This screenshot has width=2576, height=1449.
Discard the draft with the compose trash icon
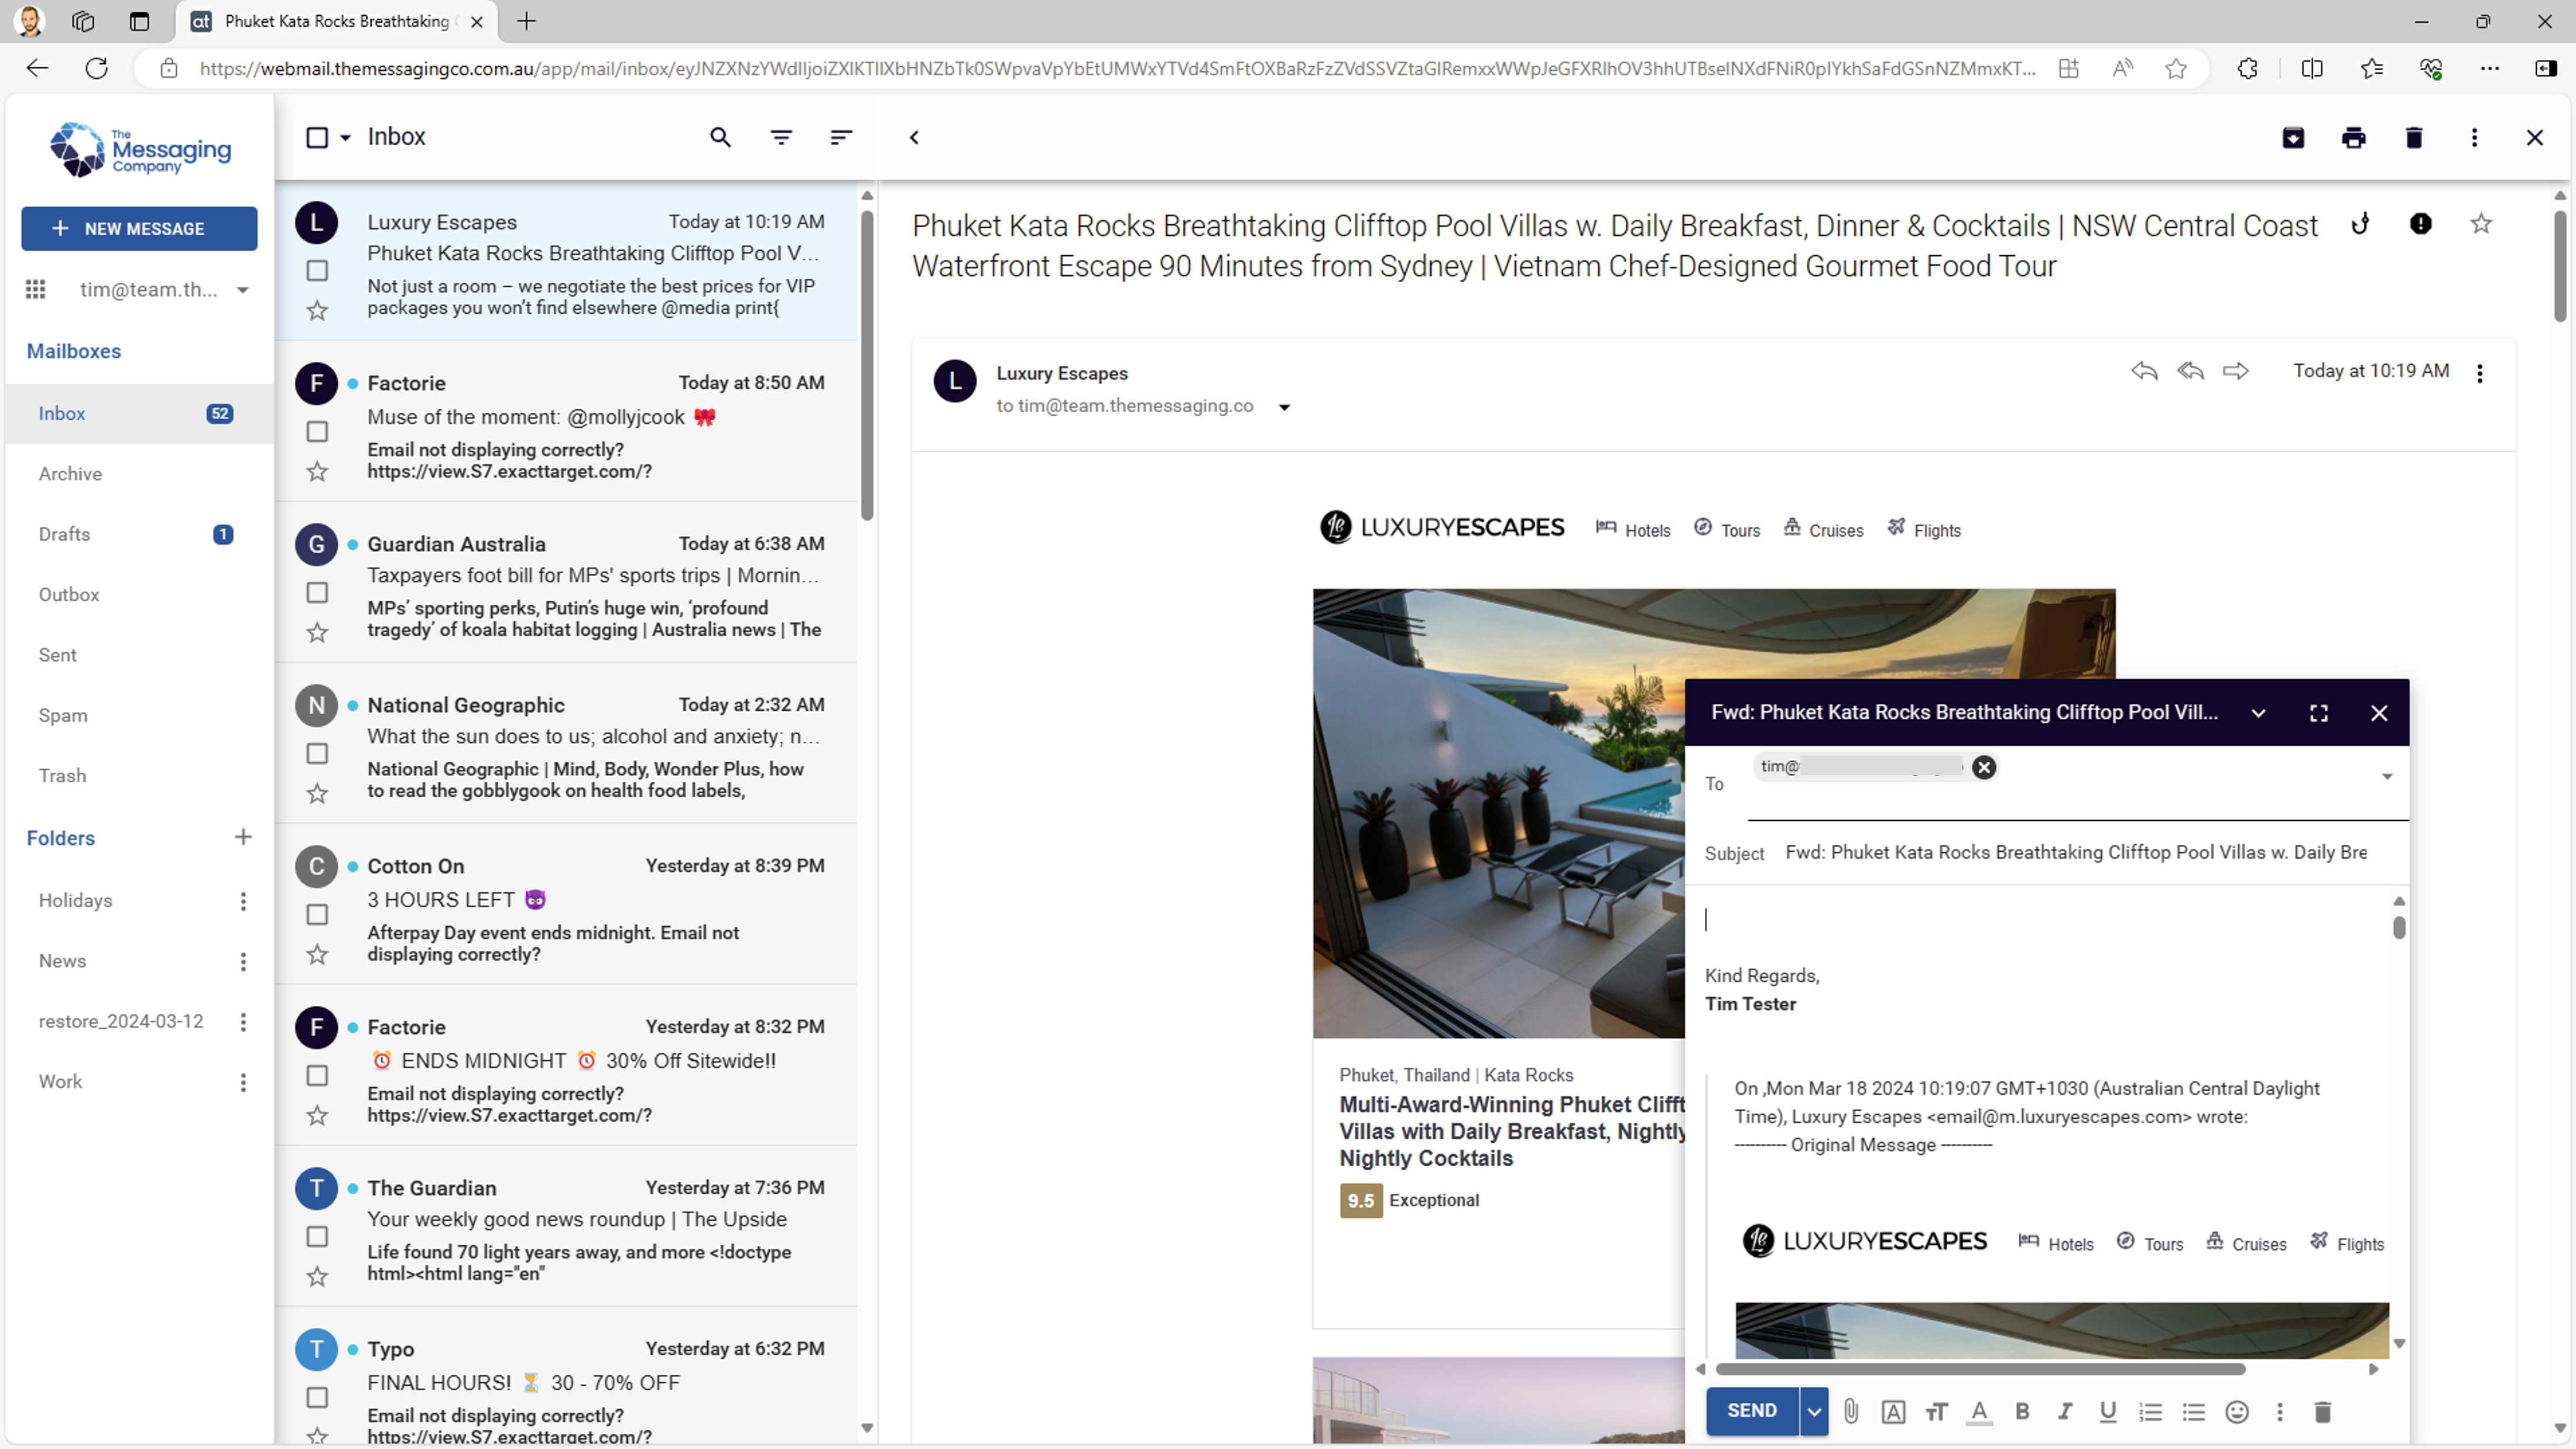point(2323,1411)
